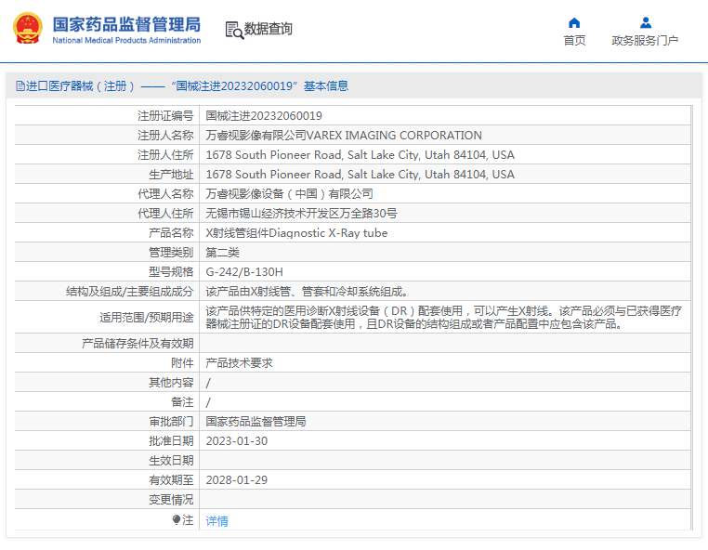
Task: Click the lightbulb icon beside 注
Action: pos(177,519)
